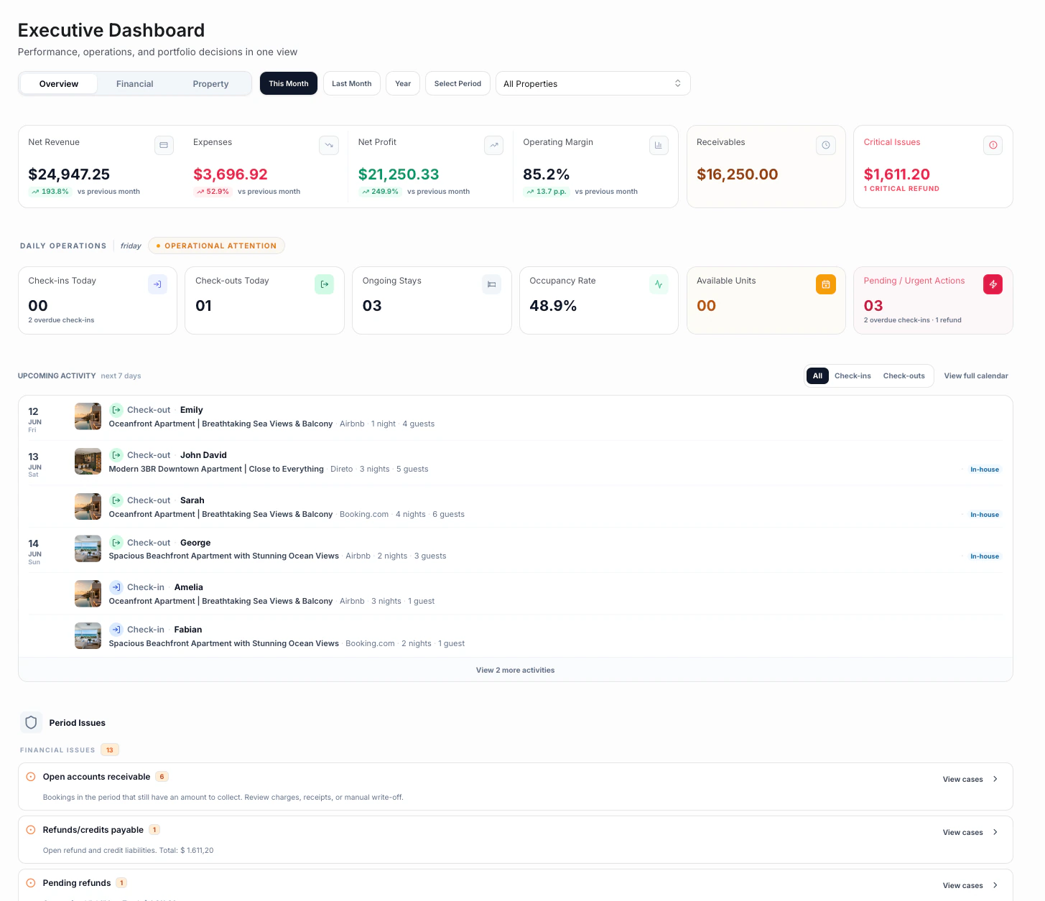The width and height of the screenshot is (1045, 901).
Task: Click View cases for Pending refunds
Action: click(962, 885)
